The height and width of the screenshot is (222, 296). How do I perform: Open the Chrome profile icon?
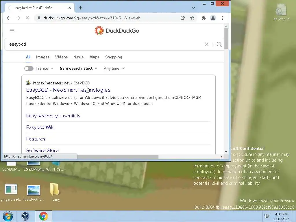[x=213, y=18]
